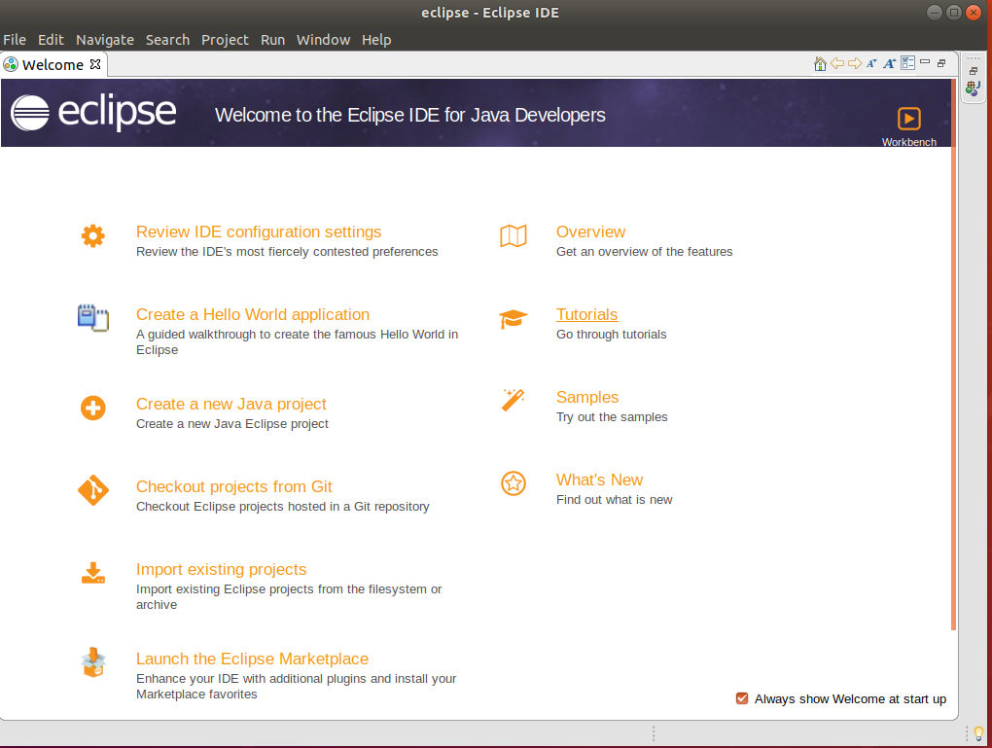992x748 pixels.
Task: Open the Search menu
Action: [x=167, y=40]
